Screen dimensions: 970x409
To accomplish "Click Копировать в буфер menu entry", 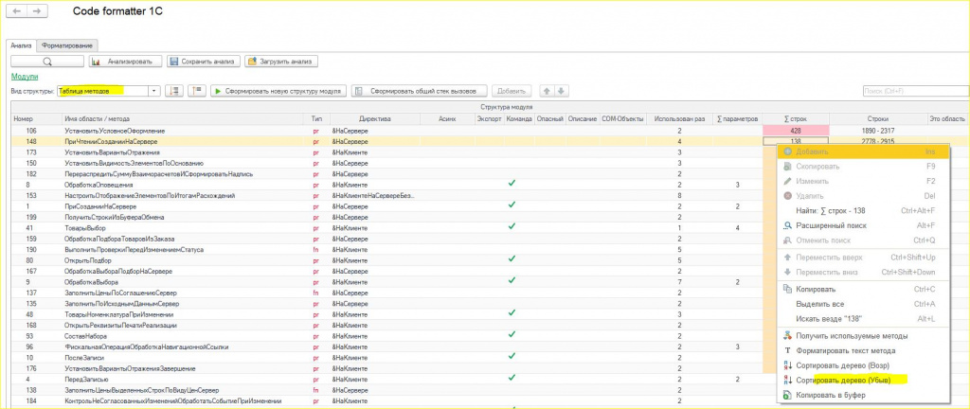I will pos(862,396).
